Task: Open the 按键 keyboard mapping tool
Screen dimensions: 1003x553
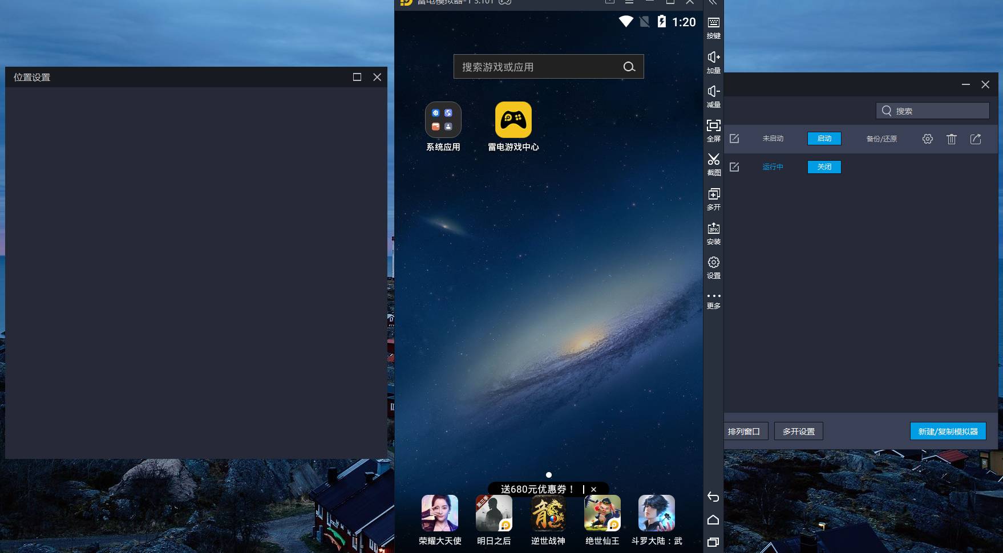Action: [x=713, y=27]
